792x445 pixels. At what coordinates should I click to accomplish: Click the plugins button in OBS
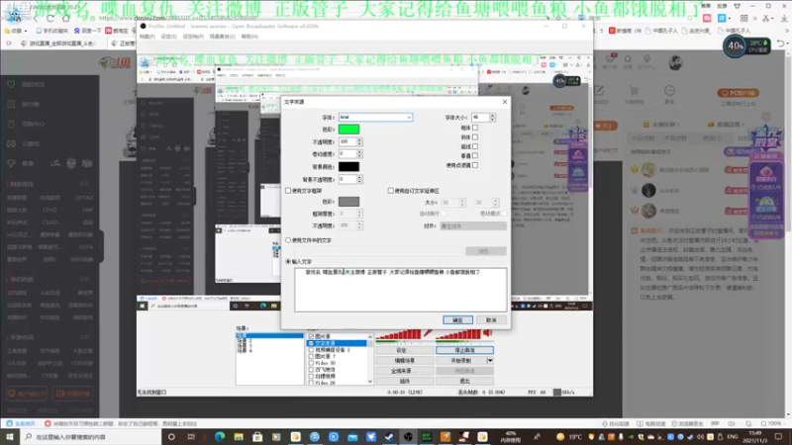pos(405,382)
